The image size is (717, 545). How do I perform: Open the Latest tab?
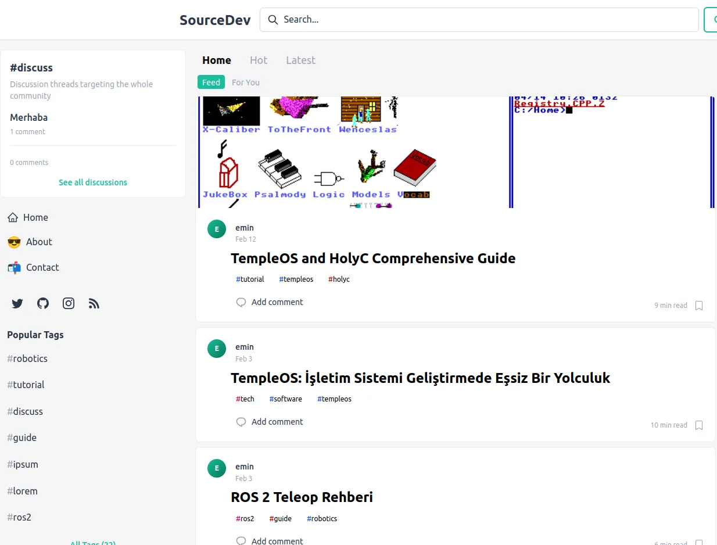(x=300, y=60)
